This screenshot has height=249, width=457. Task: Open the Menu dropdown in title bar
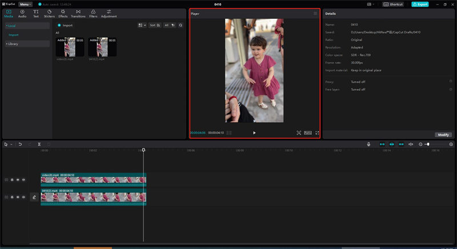[x=25, y=4]
